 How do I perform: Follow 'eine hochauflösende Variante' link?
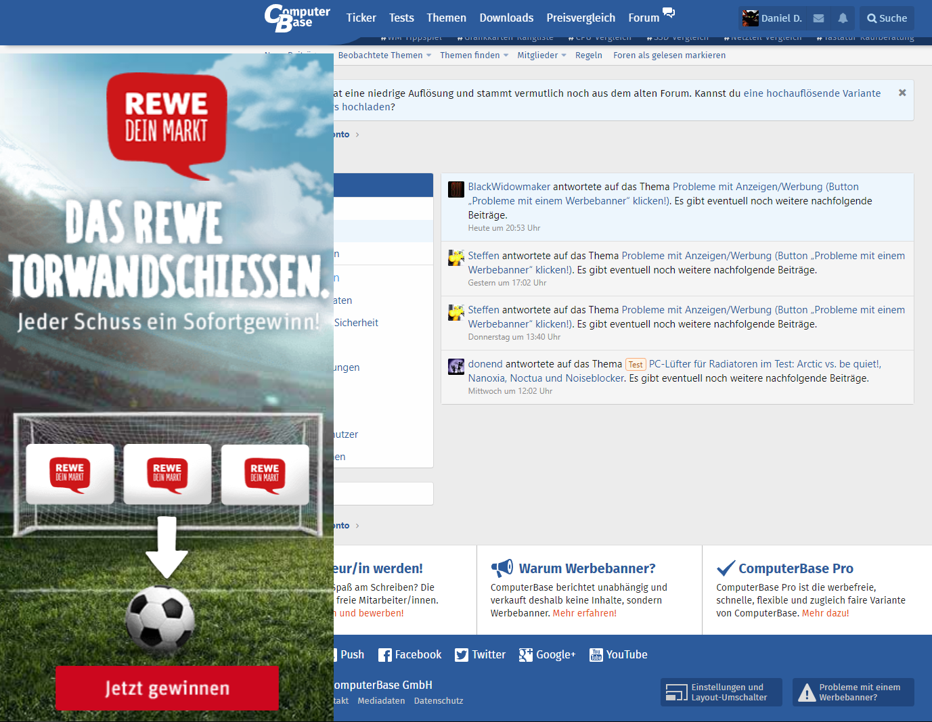(812, 93)
